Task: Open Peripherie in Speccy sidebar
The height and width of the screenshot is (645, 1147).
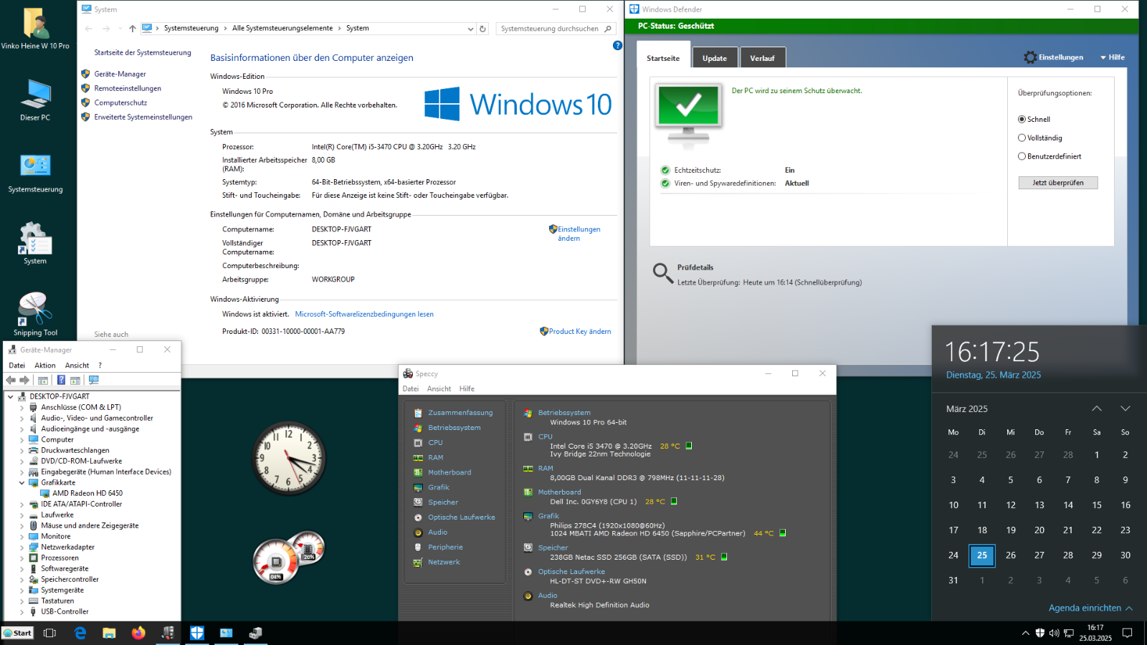Action: tap(445, 547)
